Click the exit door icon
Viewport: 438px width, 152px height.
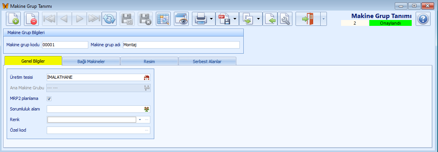(308, 19)
